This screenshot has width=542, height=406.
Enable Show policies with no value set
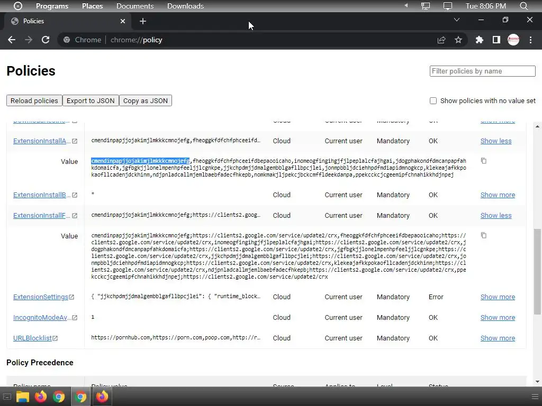[433, 101]
